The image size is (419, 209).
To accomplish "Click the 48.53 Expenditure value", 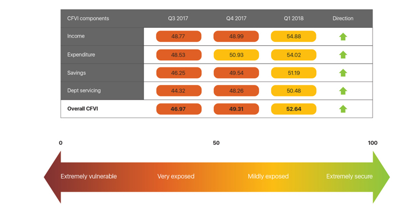I will (178, 55).
